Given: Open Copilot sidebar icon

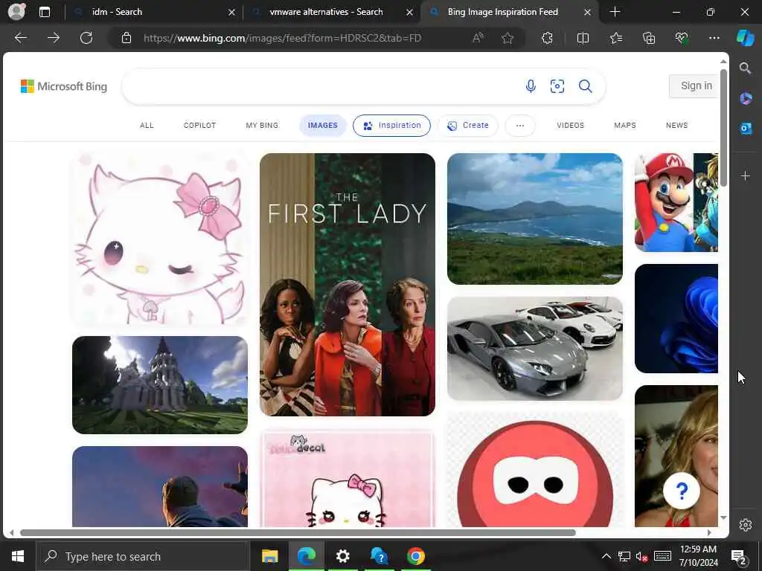Looking at the screenshot, I should tap(746, 38).
